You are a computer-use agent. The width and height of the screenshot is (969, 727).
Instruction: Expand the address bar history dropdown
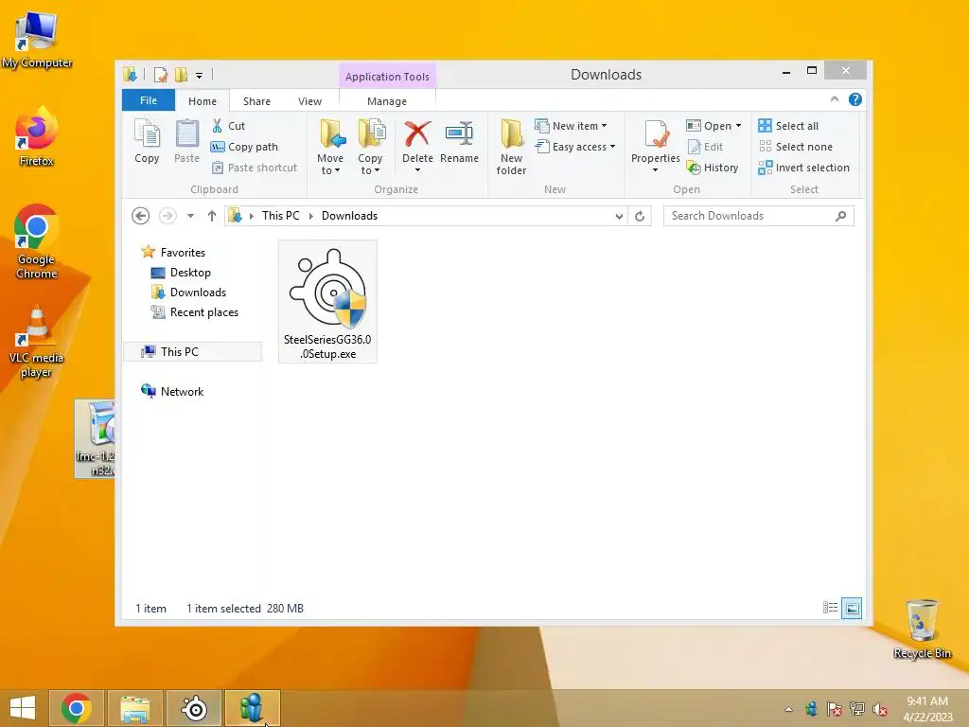(619, 216)
